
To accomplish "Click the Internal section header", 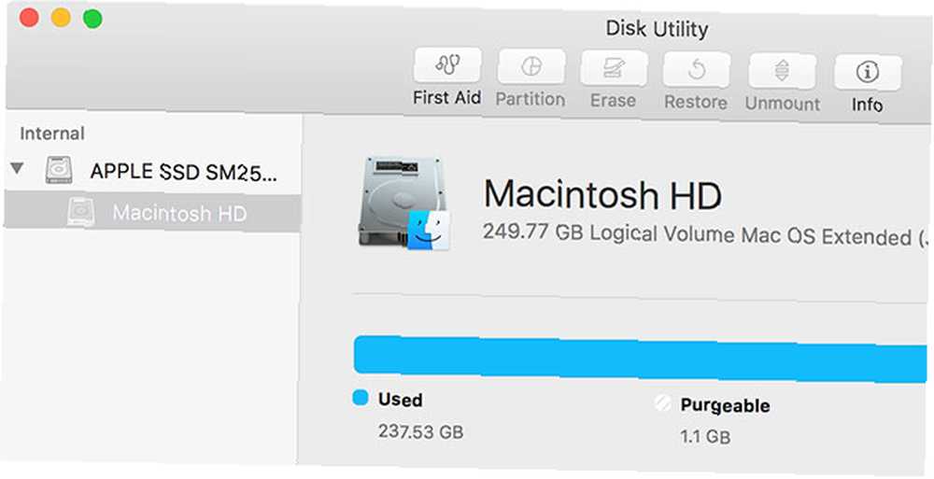I will [51, 134].
